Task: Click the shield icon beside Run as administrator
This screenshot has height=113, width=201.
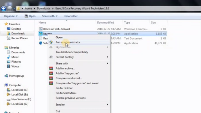Action: tap(51, 42)
